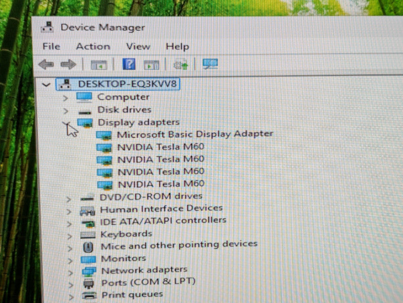
Task: Expand the Disk drives category
Action: [66, 111]
